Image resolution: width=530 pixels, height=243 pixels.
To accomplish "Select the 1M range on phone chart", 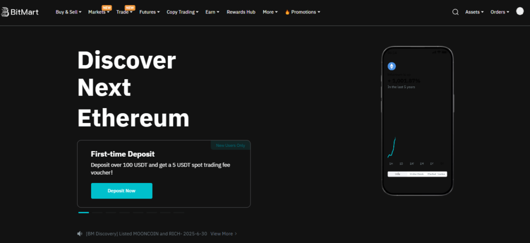I will click(x=422, y=164).
